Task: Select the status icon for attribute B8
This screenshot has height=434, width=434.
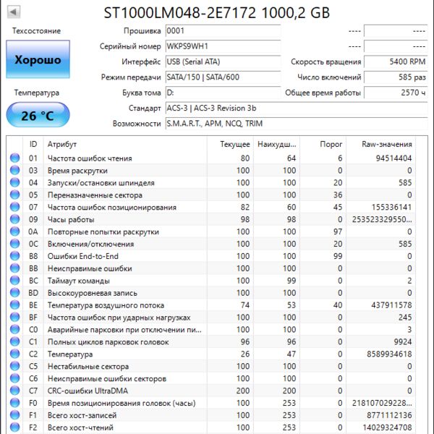Action: [x=14, y=256]
